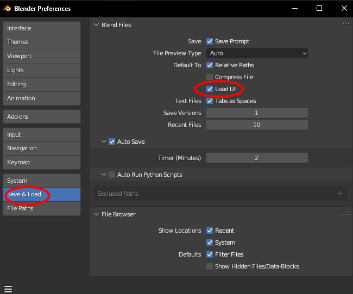The image size is (353, 294).
Task: Open the File Paths tab
Action: (x=42, y=208)
